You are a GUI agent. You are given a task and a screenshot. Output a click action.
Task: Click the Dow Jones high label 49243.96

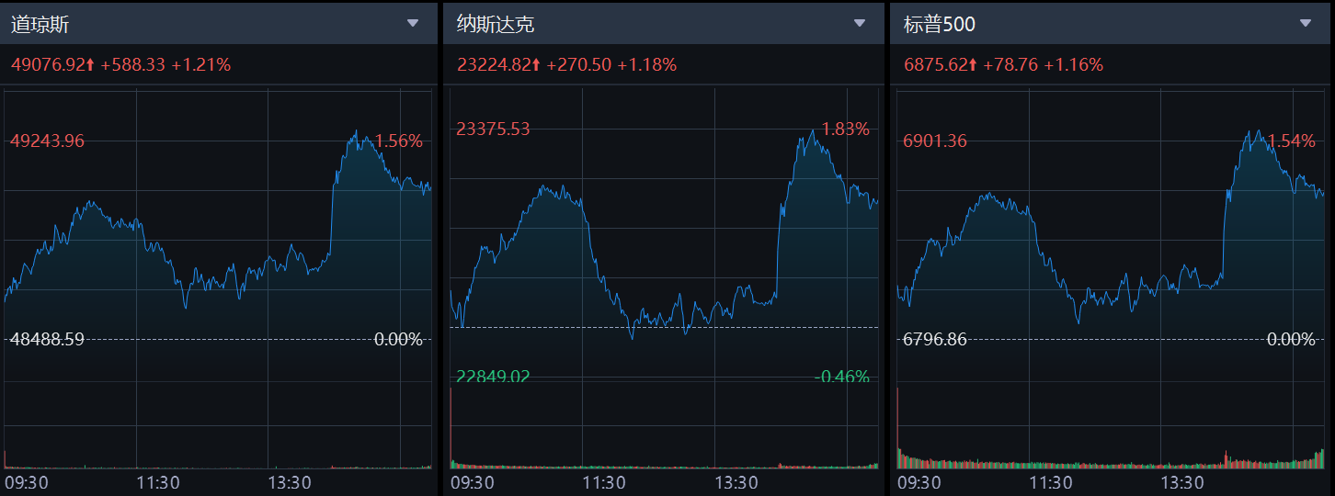(x=47, y=141)
